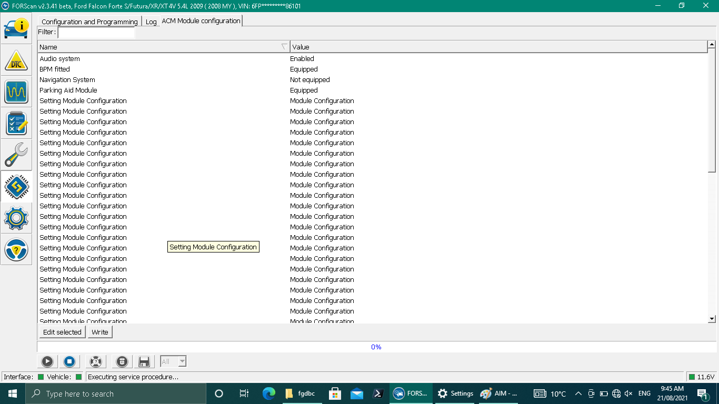The height and width of the screenshot is (404, 719).
Task: Open the wrench Service functions section
Action: [x=16, y=155]
